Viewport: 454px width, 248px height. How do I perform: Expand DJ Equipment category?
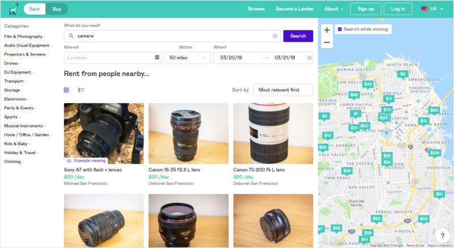coord(19,72)
